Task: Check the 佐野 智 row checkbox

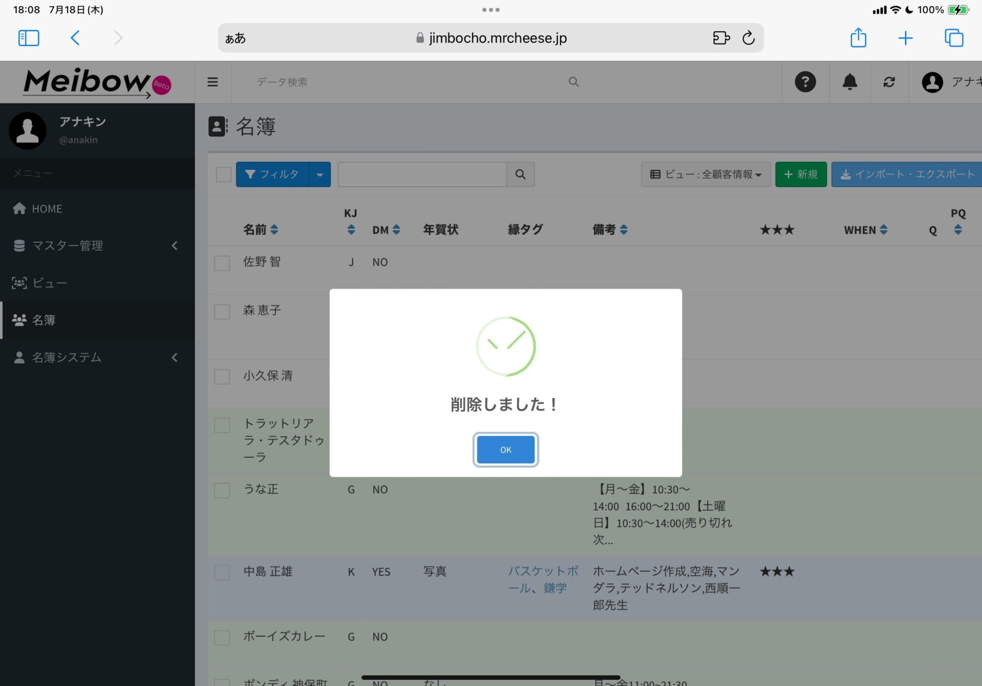Action: click(x=222, y=263)
